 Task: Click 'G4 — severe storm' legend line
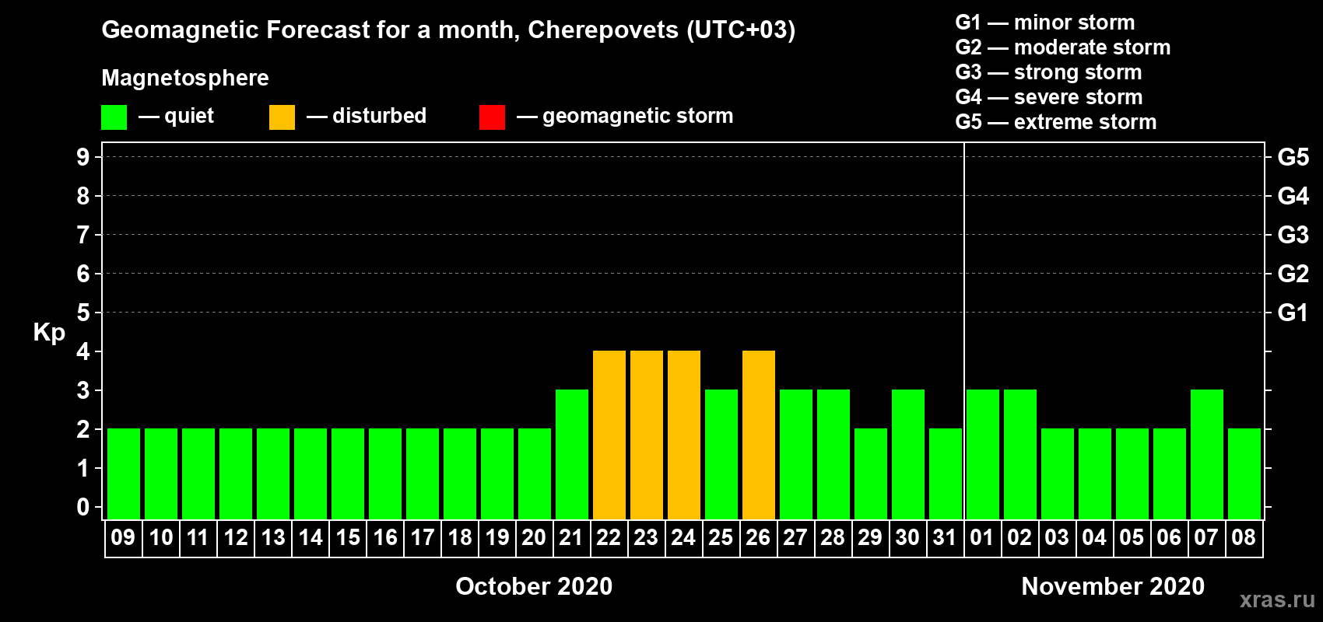(x=1049, y=97)
